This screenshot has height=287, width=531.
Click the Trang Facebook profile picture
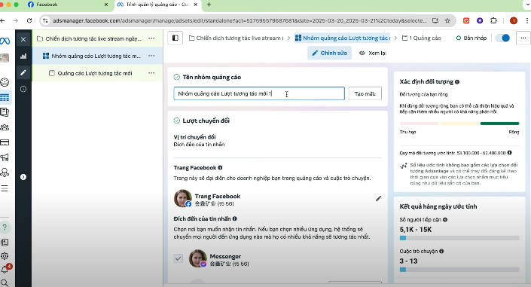183,199
